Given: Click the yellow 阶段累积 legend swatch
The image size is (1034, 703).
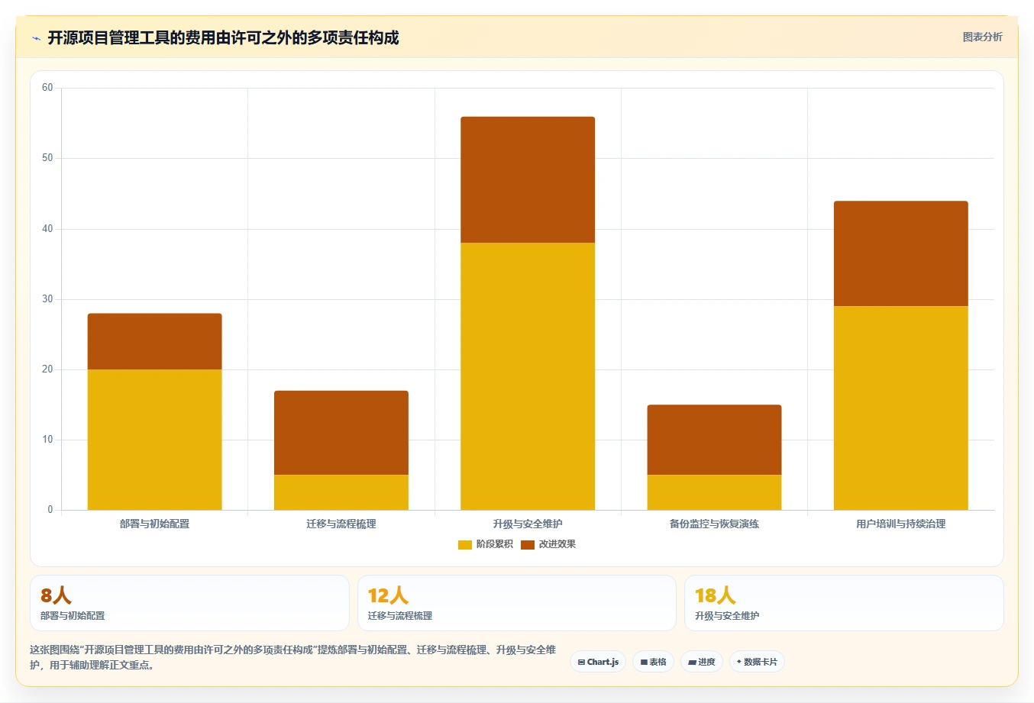Looking at the screenshot, I should 465,544.
